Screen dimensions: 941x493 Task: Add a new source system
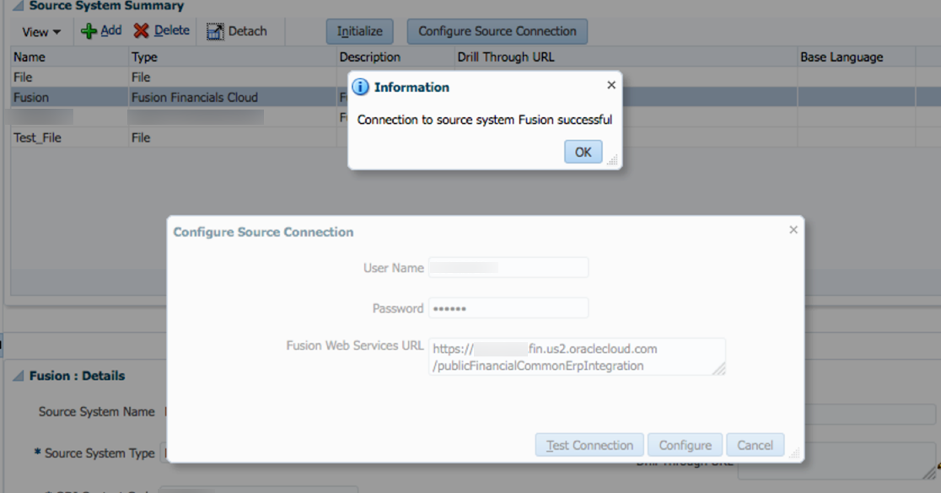pyautogui.click(x=100, y=31)
